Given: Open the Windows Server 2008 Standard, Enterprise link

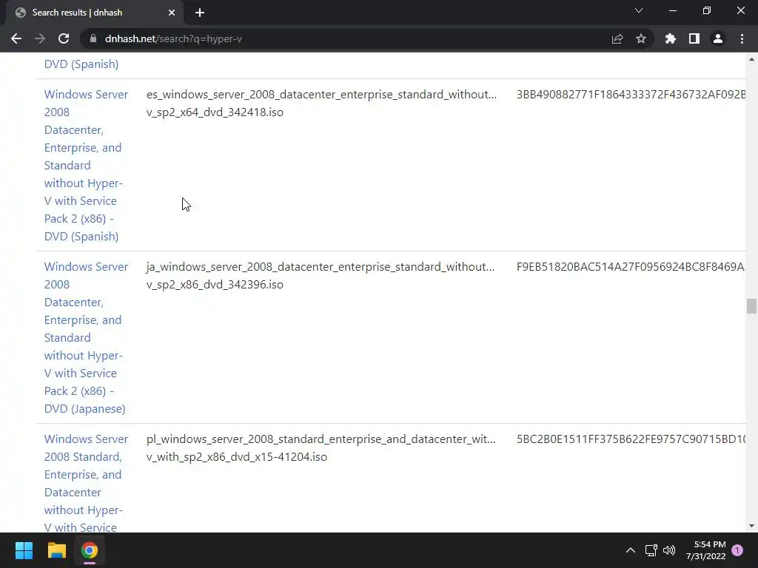Looking at the screenshot, I should pos(86,483).
